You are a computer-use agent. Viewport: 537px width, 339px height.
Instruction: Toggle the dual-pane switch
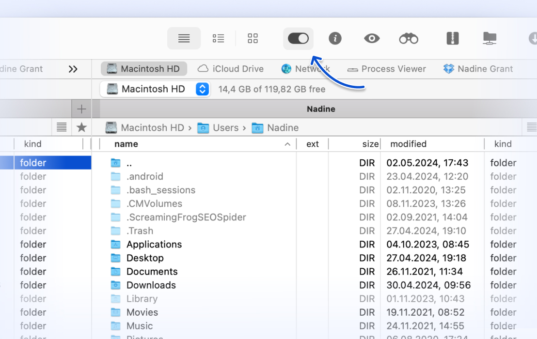tap(298, 38)
